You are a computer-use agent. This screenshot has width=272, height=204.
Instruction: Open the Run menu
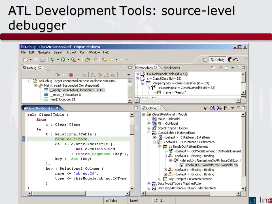click(x=82, y=52)
